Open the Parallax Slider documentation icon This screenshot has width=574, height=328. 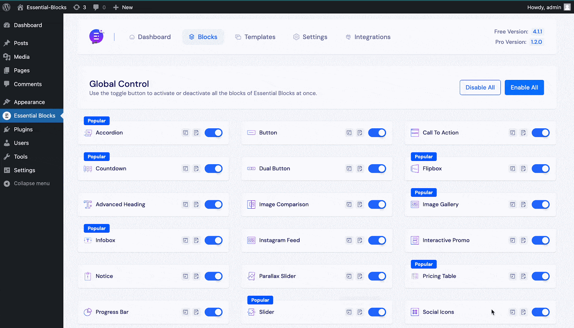[x=360, y=276]
